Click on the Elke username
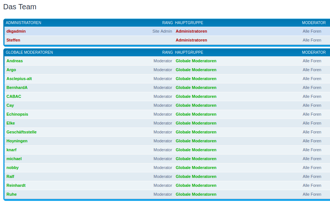Screen dimensions: 330x202 [x=11, y=123]
